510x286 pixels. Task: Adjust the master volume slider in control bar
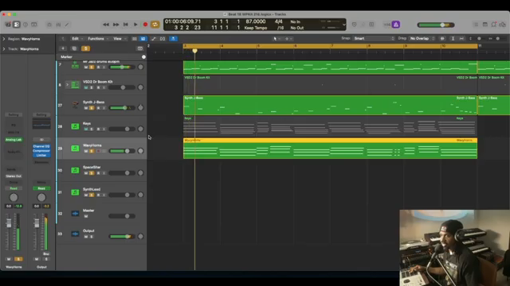tap(436, 25)
